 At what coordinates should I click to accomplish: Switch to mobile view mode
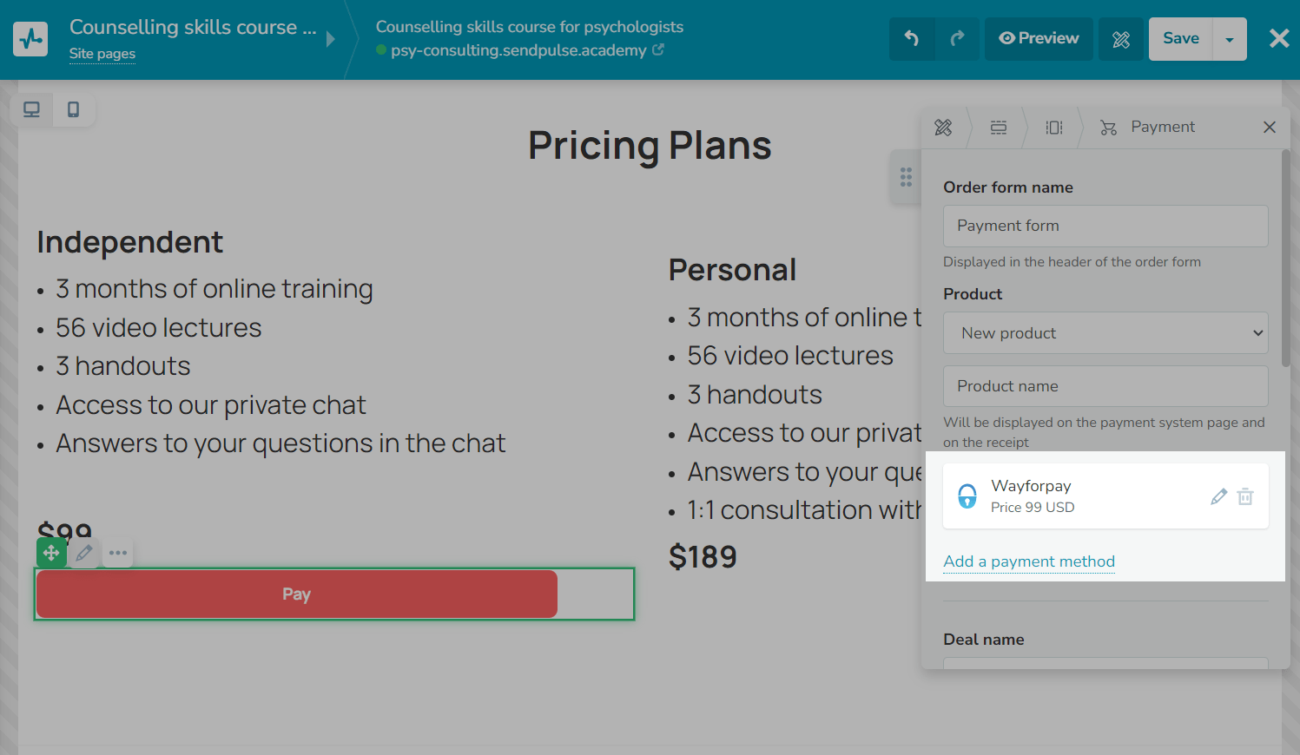pyautogui.click(x=74, y=109)
